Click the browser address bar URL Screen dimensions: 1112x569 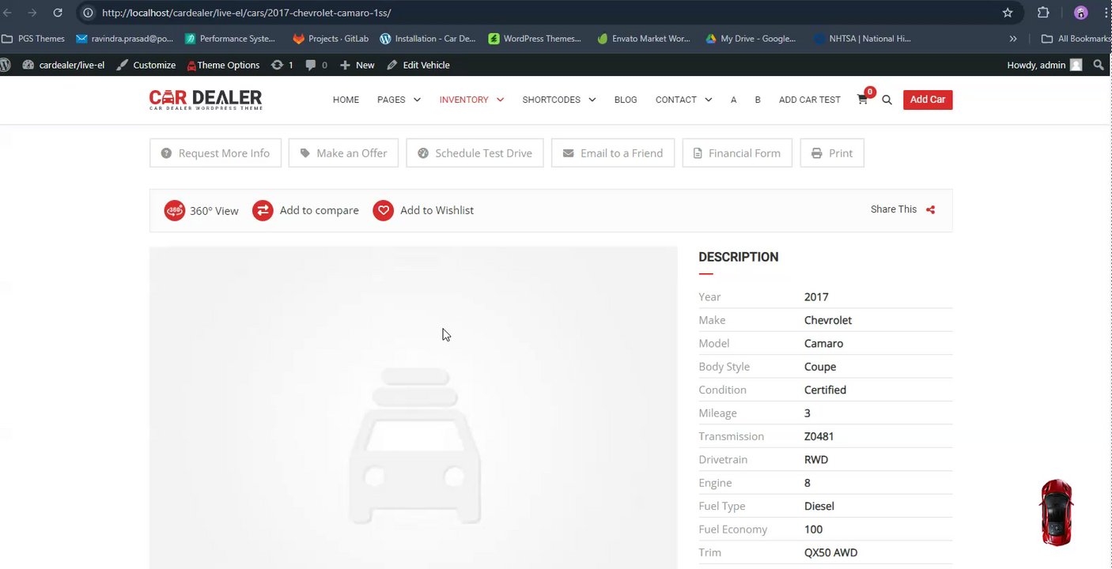click(x=247, y=13)
